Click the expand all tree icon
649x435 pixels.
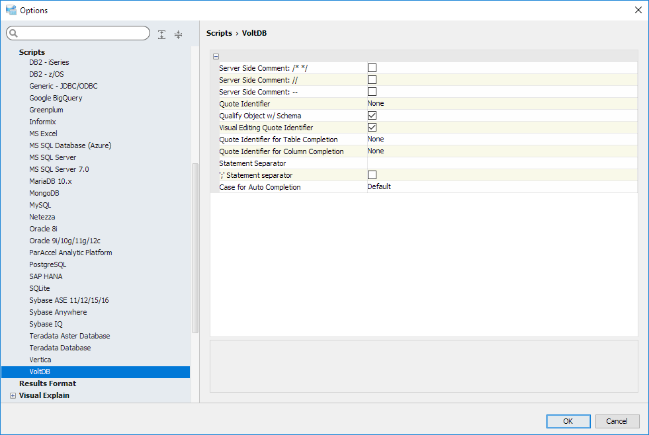(x=162, y=34)
